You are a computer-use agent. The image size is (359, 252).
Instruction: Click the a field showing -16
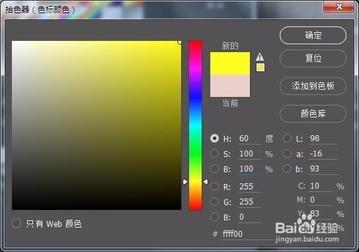coord(323,154)
